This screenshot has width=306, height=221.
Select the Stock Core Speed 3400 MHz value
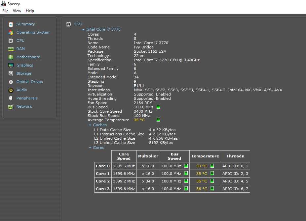(143, 111)
